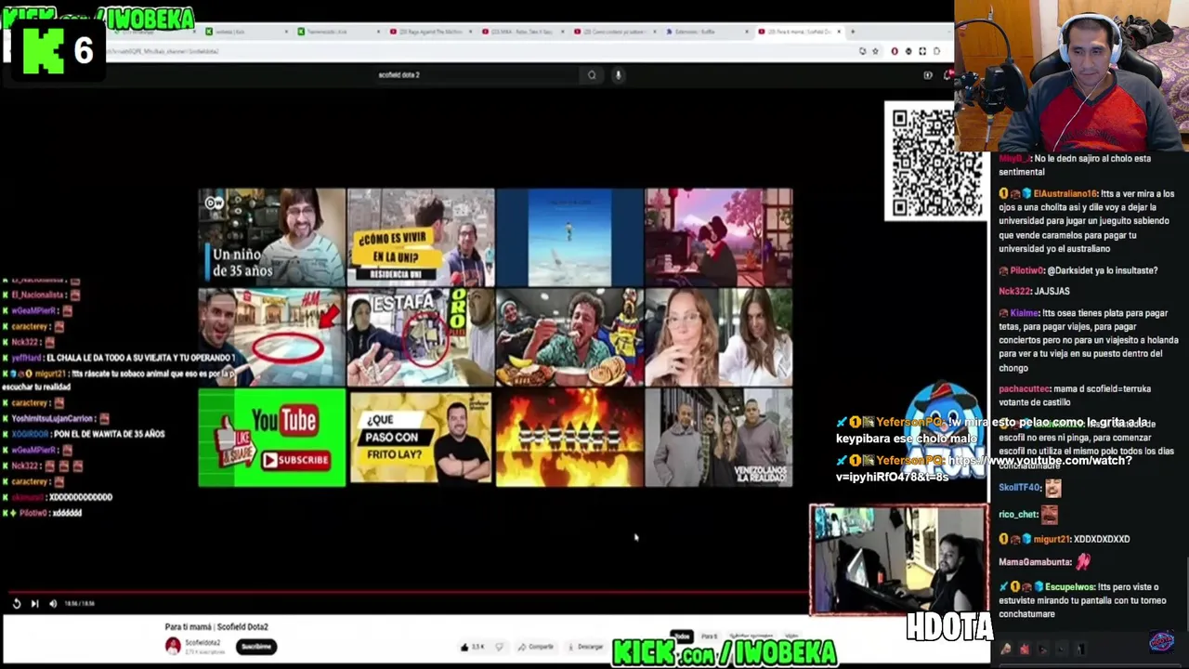Click YoshimitsuLujanCarrion in left chat
Screen dimensions: 1189x669
click(x=53, y=419)
